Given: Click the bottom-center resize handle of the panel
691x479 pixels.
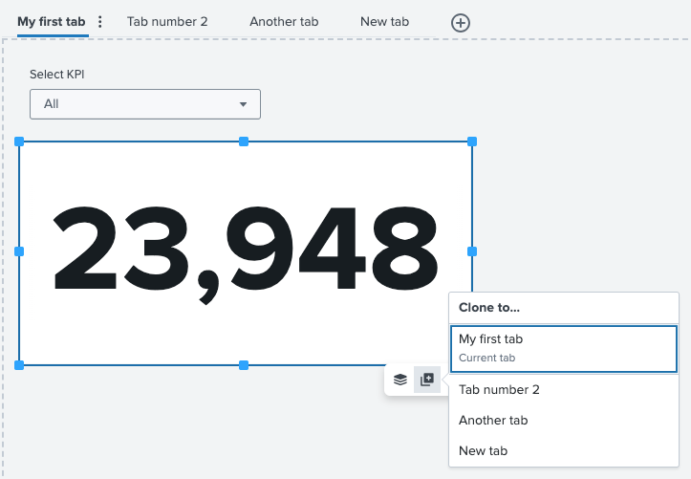Looking at the screenshot, I should [244, 365].
